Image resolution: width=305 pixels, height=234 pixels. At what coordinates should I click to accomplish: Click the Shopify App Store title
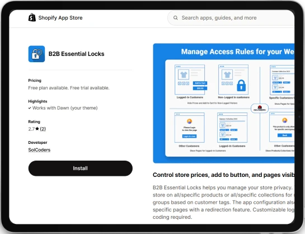tap(60, 18)
